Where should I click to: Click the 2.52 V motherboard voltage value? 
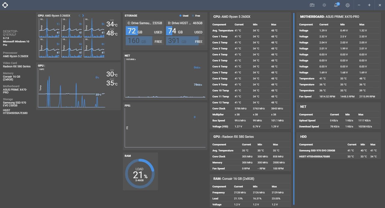pos(324,37)
